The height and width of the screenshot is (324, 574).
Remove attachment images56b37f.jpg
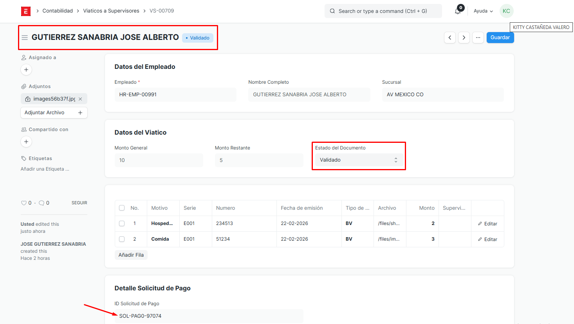coord(80,99)
